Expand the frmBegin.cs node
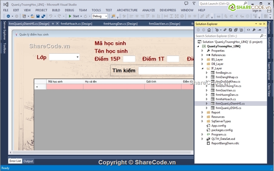This screenshot has width=274, height=171. tap(207, 73)
